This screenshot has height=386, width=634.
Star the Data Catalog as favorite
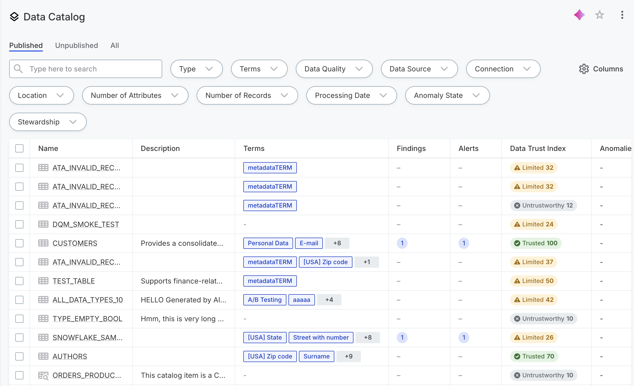click(x=599, y=15)
